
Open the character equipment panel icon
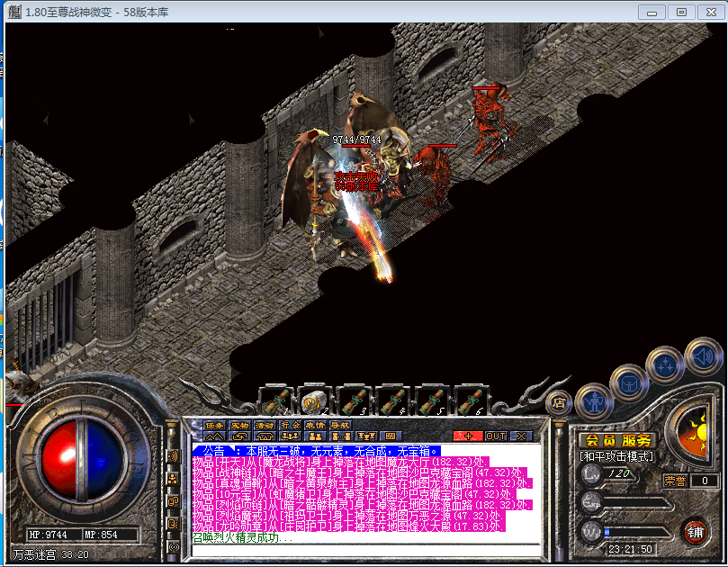pos(594,401)
